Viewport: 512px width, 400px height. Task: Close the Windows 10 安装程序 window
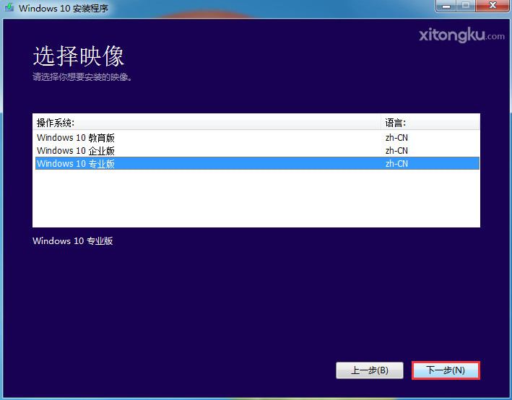493,6
